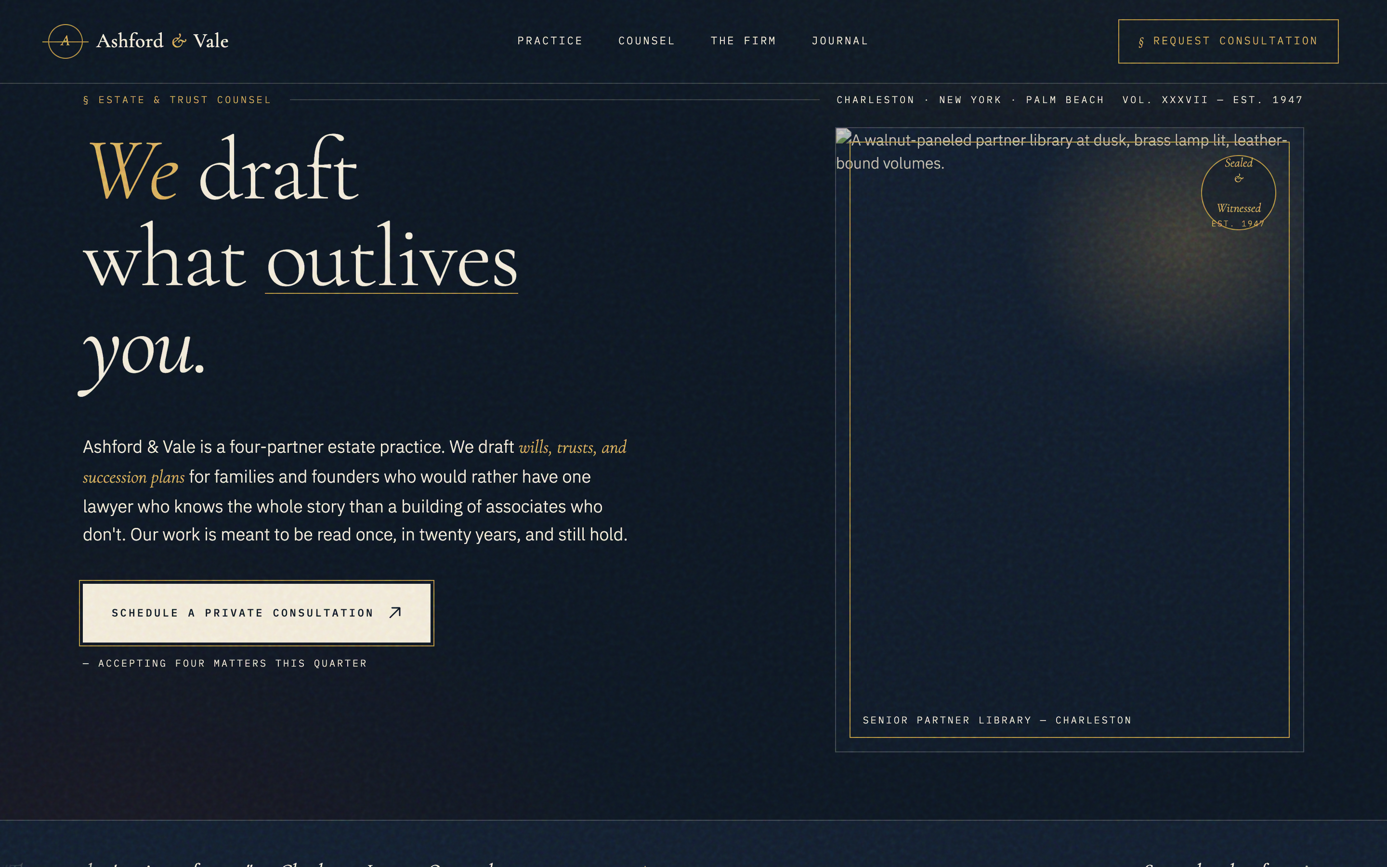Click wills, trusts, and succession plans text
Viewport: 1387px width, 867px height.
click(x=572, y=447)
